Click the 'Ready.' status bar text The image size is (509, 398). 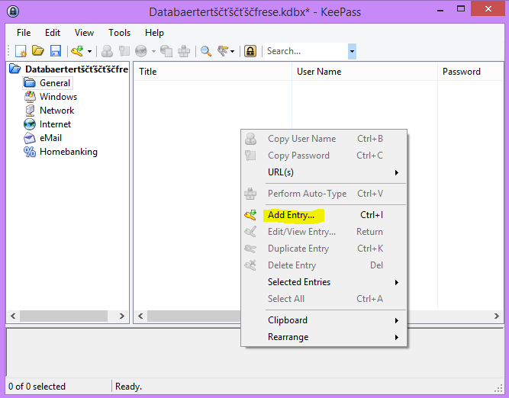(128, 387)
